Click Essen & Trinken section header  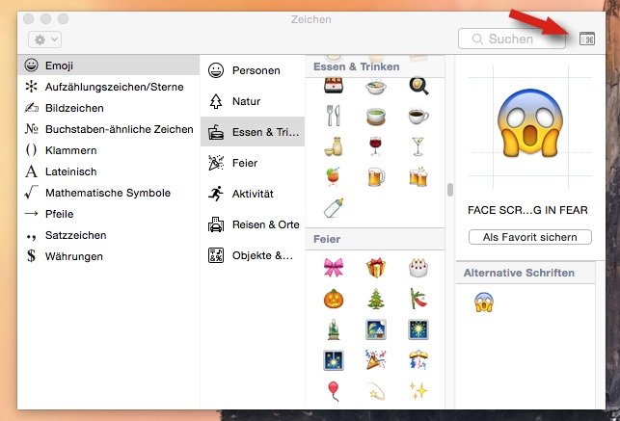pyautogui.click(x=356, y=66)
